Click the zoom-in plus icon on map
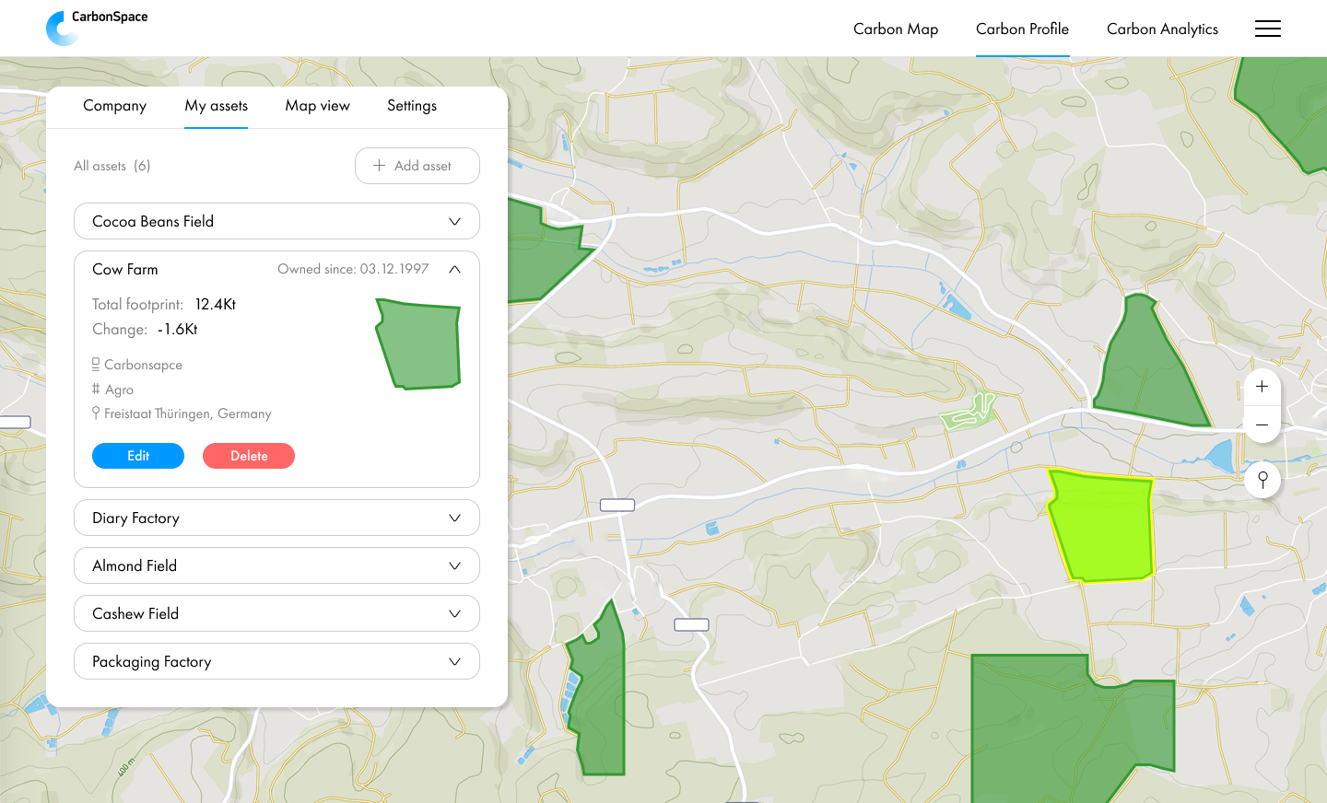 (x=1262, y=387)
